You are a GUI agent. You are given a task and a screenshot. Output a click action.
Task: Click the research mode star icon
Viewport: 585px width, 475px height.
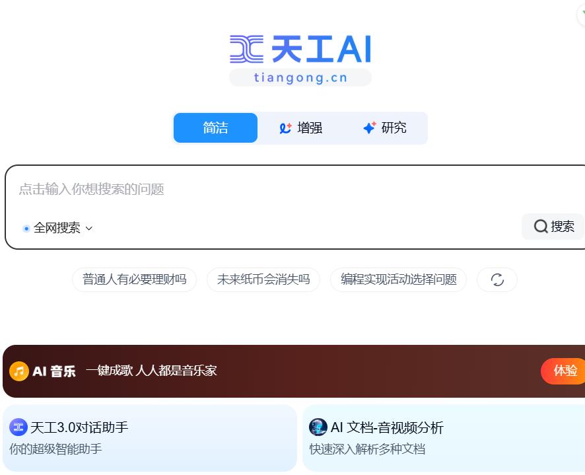coord(369,128)
